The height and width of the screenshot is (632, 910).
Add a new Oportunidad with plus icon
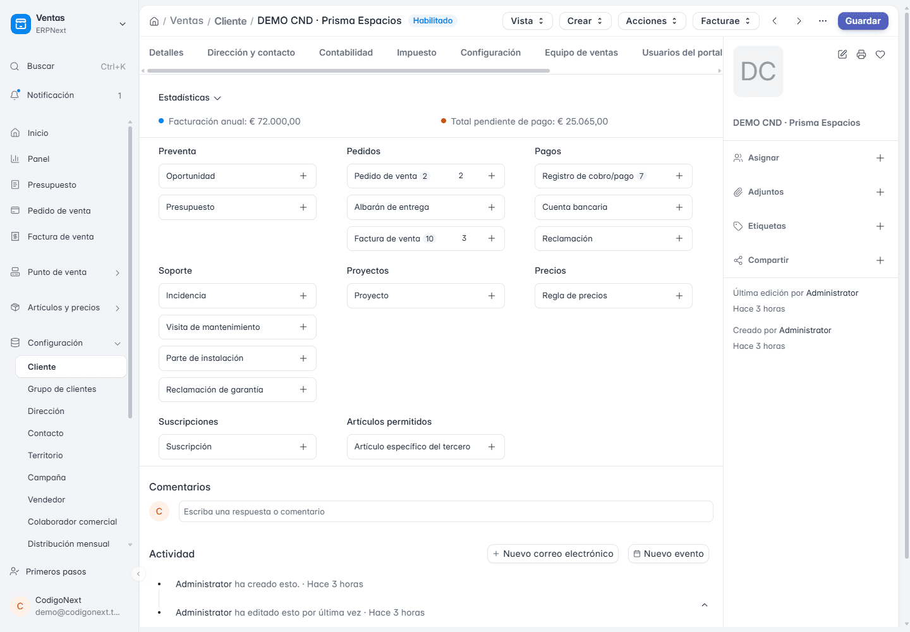[303, 176]
